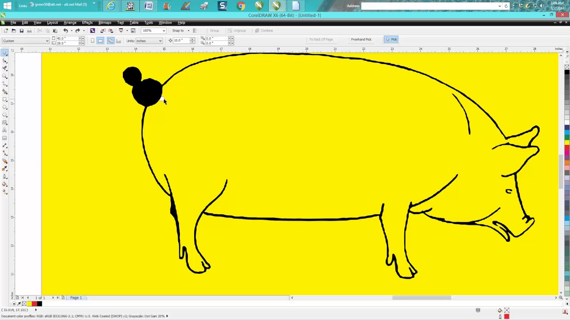570x320 pixels.
Task: Click the black swatch in the document palette
Action: 39,304
